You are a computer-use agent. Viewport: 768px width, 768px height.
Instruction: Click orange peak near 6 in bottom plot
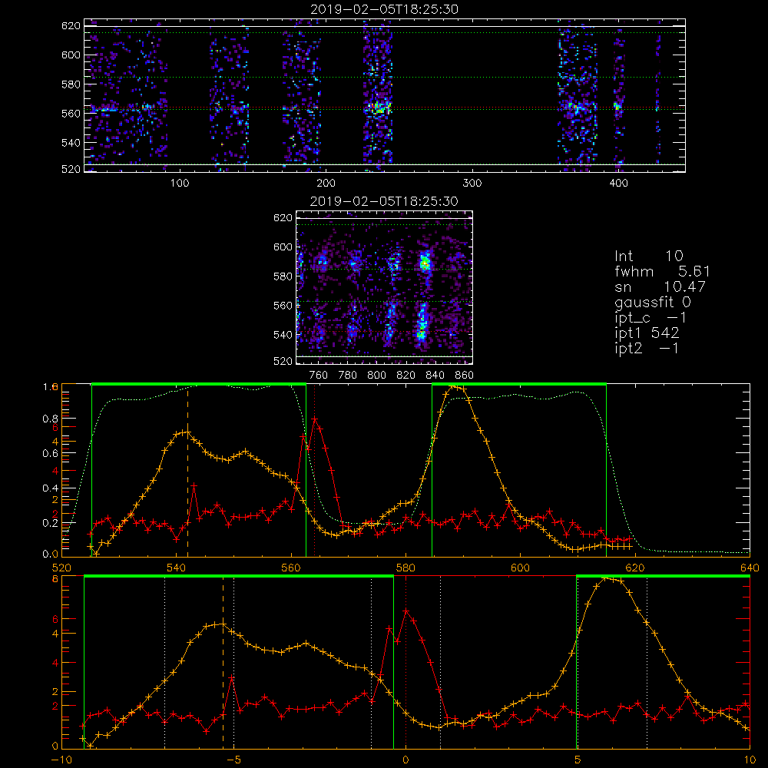click(605, 579)
